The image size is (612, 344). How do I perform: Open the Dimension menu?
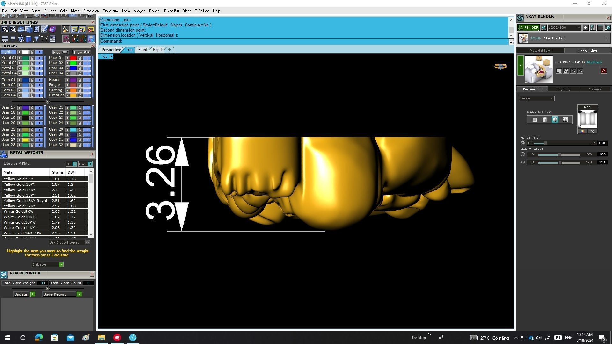point(91,11)
